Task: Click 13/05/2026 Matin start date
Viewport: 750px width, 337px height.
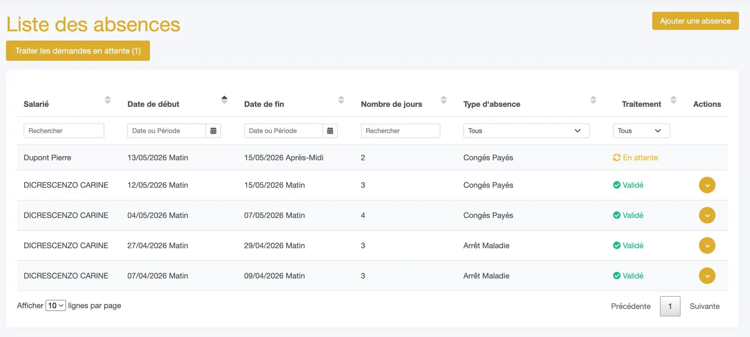Action: [157, 157]
